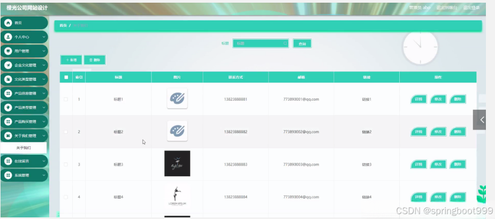Tick the checkbox for row 标题4
The image size is (495, 219).
click(x=66, y=197)
